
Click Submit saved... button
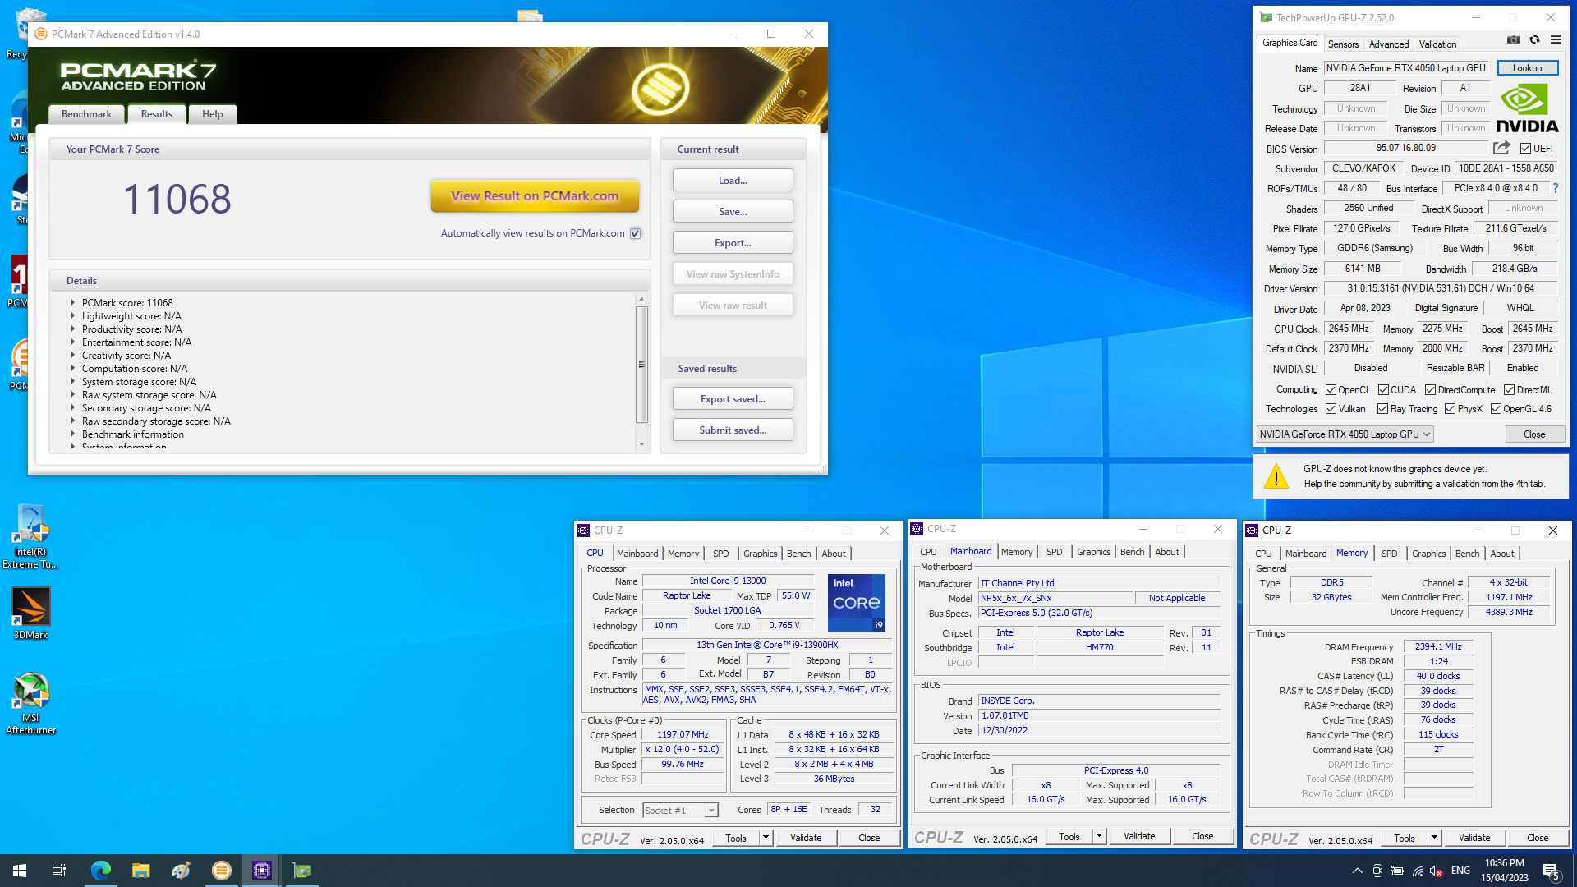(733, 430)
